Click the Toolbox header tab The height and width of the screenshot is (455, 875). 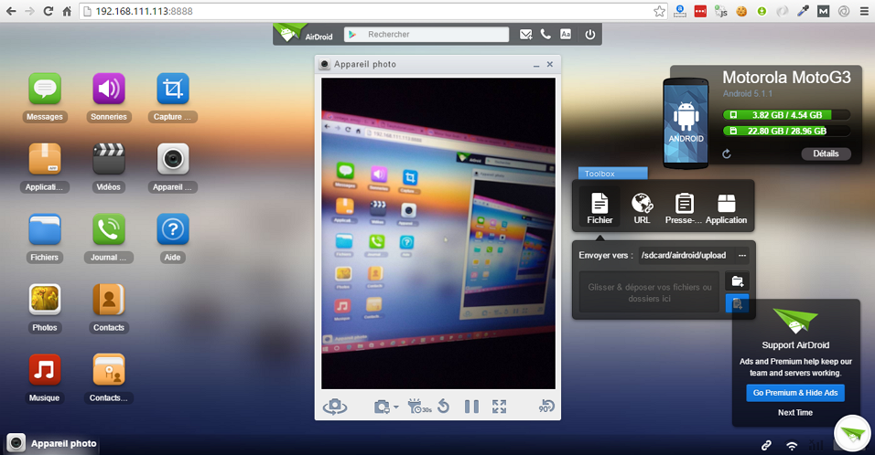coord(612,174)
